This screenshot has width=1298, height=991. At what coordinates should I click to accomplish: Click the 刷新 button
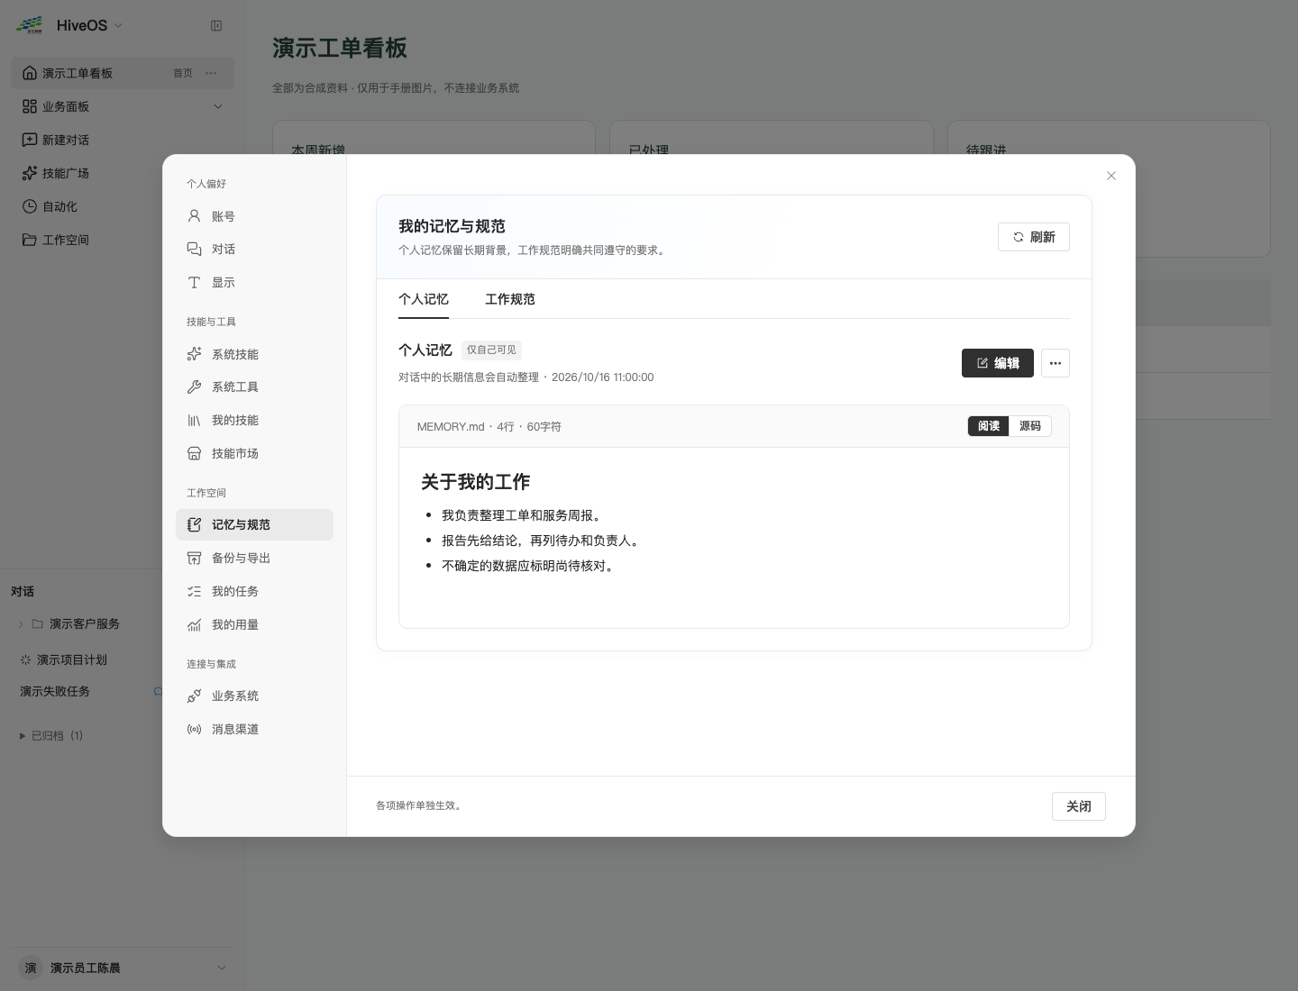(1034, 237)
